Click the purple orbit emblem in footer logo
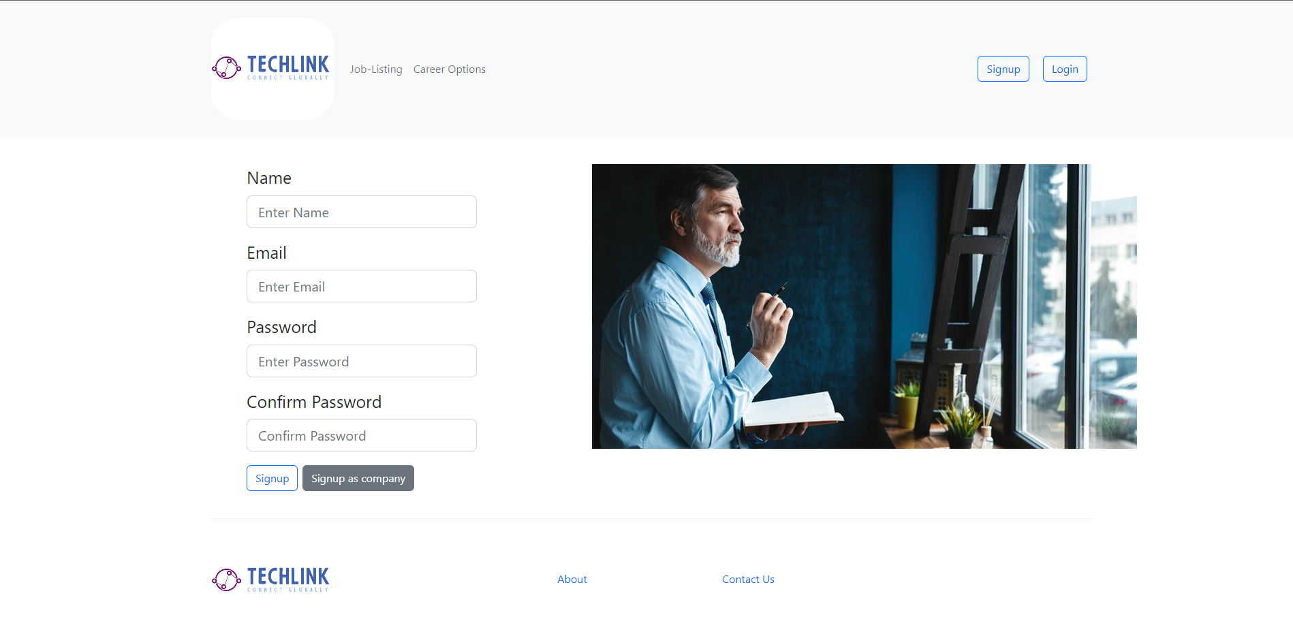 pos(226,580)
